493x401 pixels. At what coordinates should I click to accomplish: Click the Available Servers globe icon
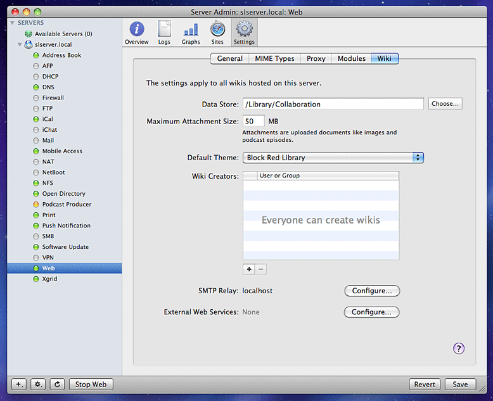pos(29,34)
